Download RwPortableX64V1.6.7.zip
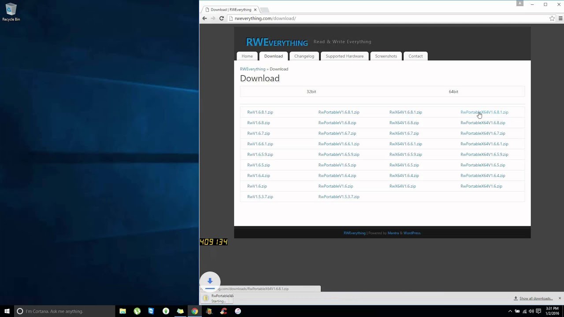Image resolution: width=564 pixels, height=317 pixels. 483,133
